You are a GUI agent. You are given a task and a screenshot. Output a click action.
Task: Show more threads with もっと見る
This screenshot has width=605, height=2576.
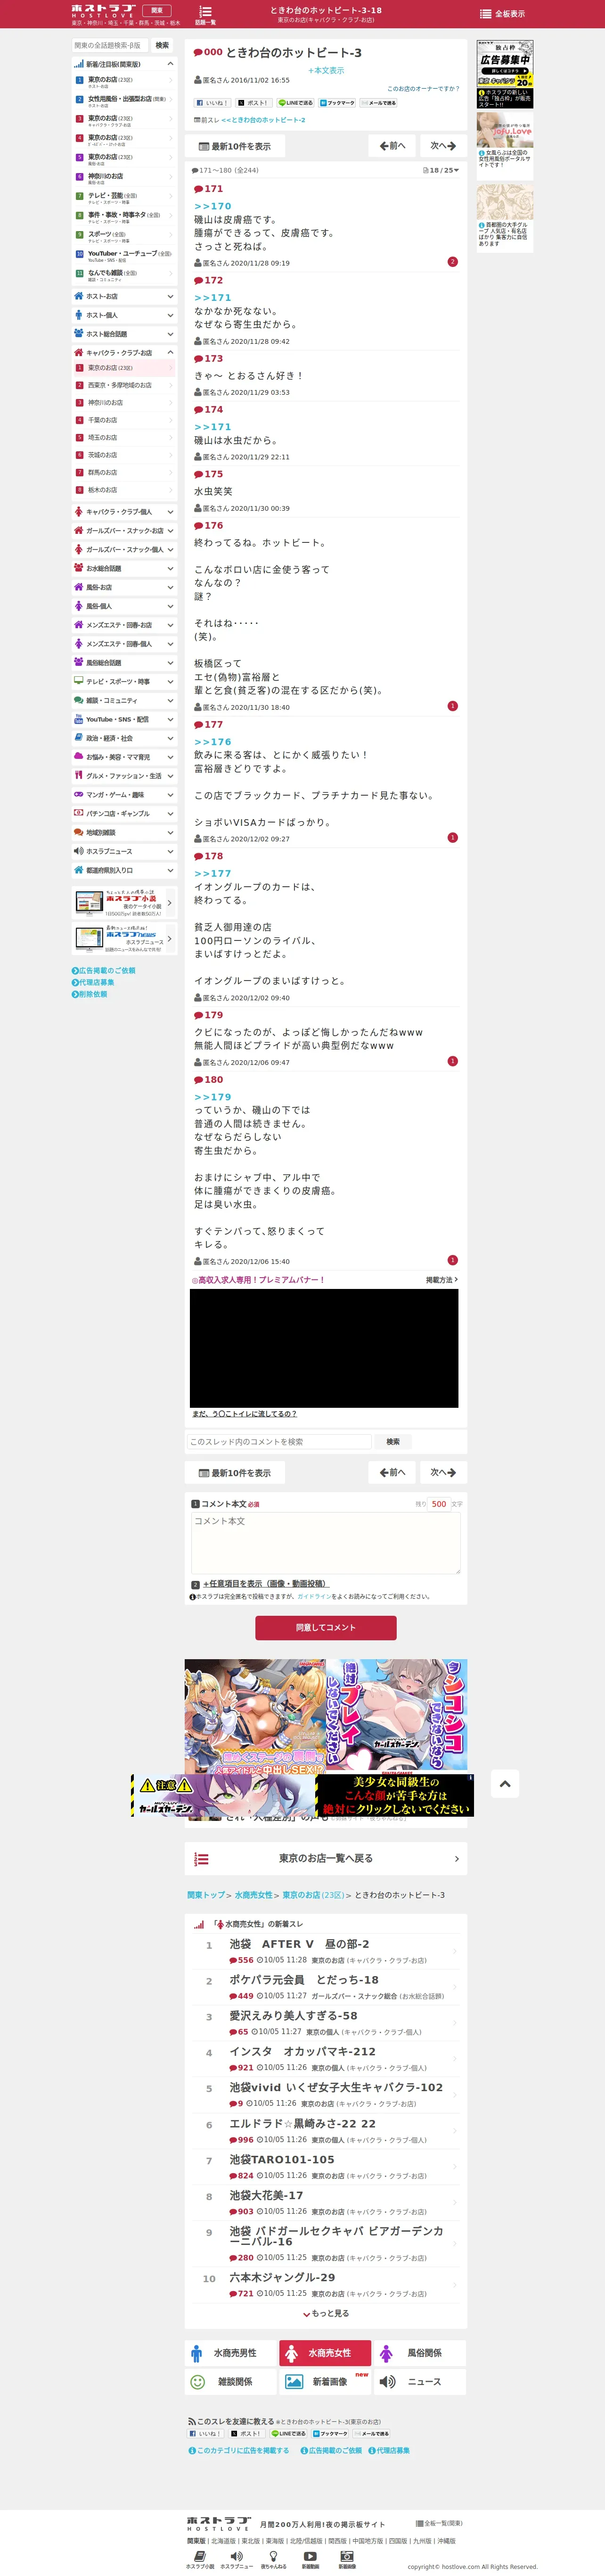point(326,2314)
